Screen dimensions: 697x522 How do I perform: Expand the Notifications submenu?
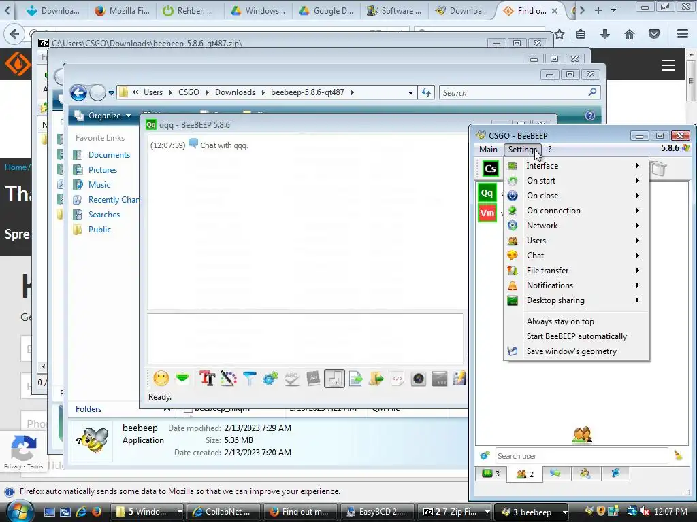click(x=576, y=285)
